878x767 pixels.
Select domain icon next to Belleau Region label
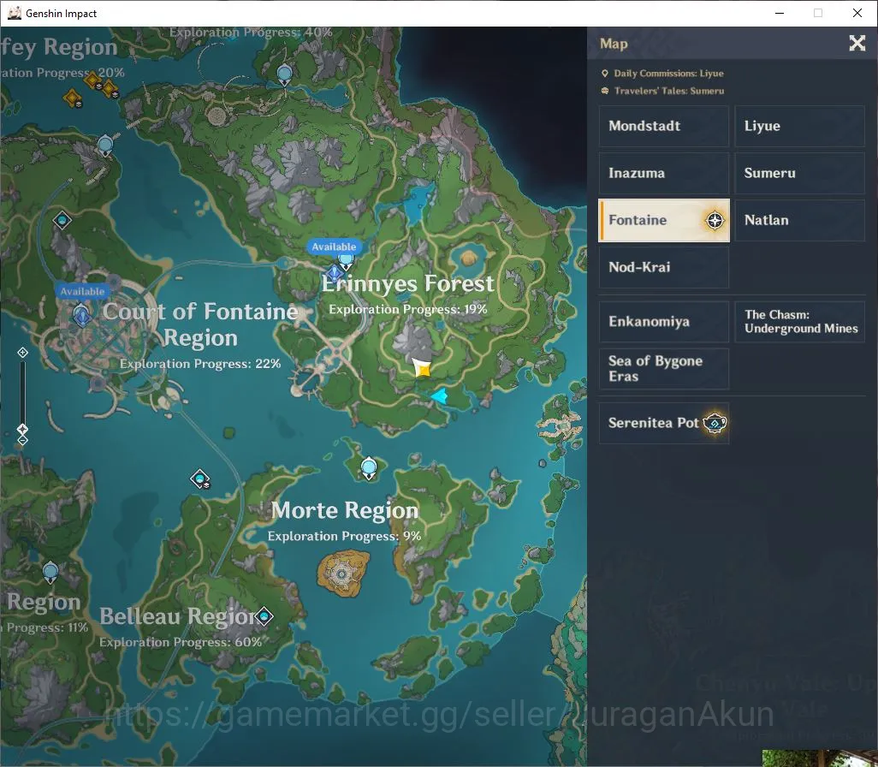[x=264, y=616]
